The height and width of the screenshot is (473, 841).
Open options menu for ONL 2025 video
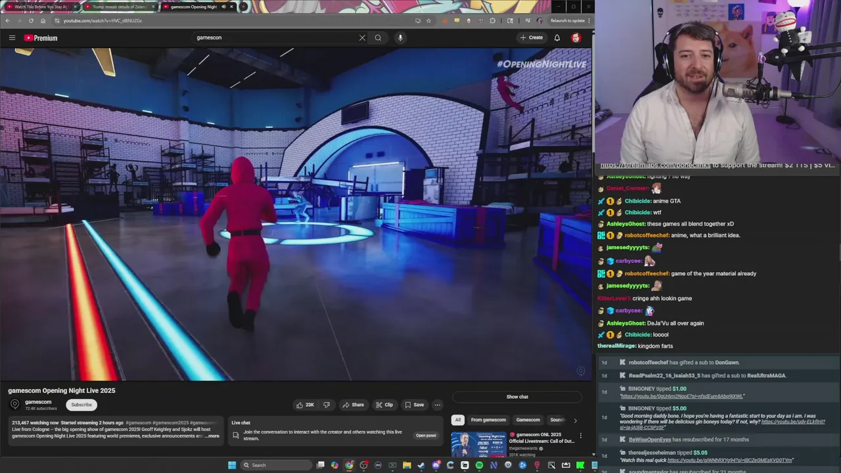point(580,436)
